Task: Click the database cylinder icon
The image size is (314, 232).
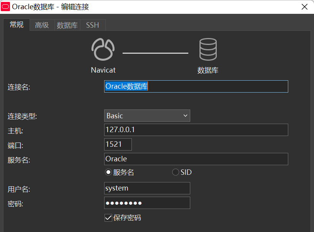Action: coord(208,49)
